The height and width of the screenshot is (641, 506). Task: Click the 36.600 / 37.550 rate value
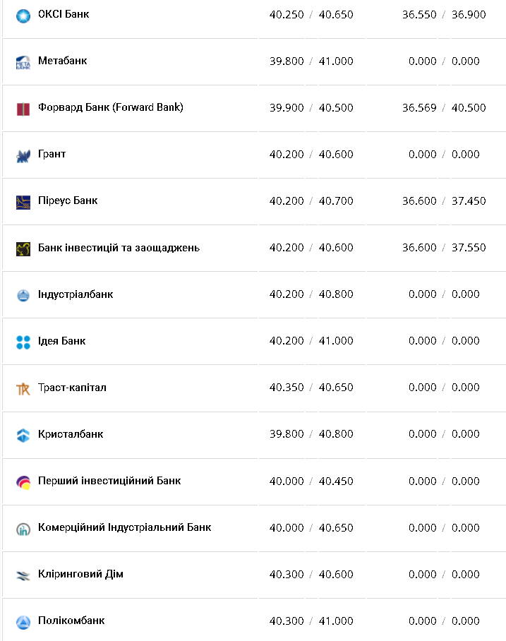pyautogui.click(x=444, y=247)
